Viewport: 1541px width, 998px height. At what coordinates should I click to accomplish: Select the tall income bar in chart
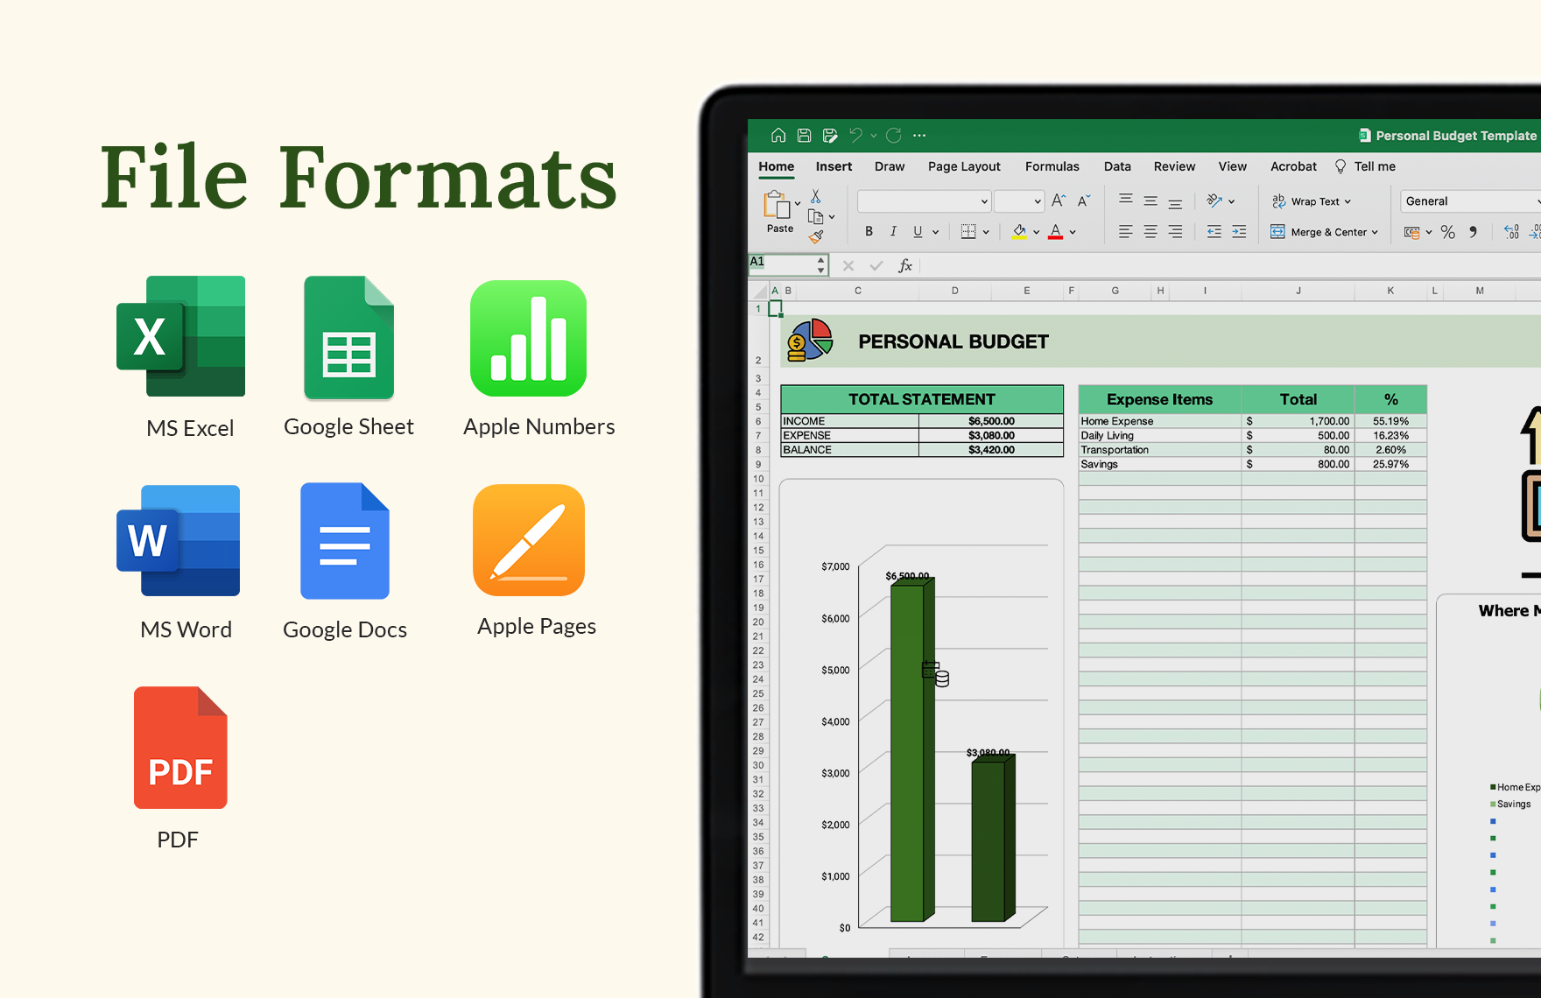tap(911, 748)
